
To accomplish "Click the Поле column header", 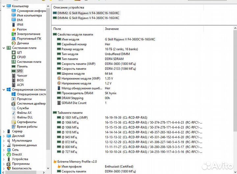I will click(78, 29).
